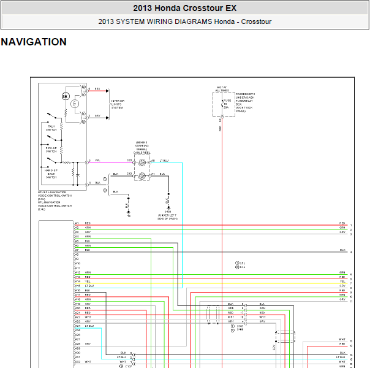This screenshot has width=370, height=368.
Task: Click the upper cable reel coil symbol
Action: click(x=142, y=163)
